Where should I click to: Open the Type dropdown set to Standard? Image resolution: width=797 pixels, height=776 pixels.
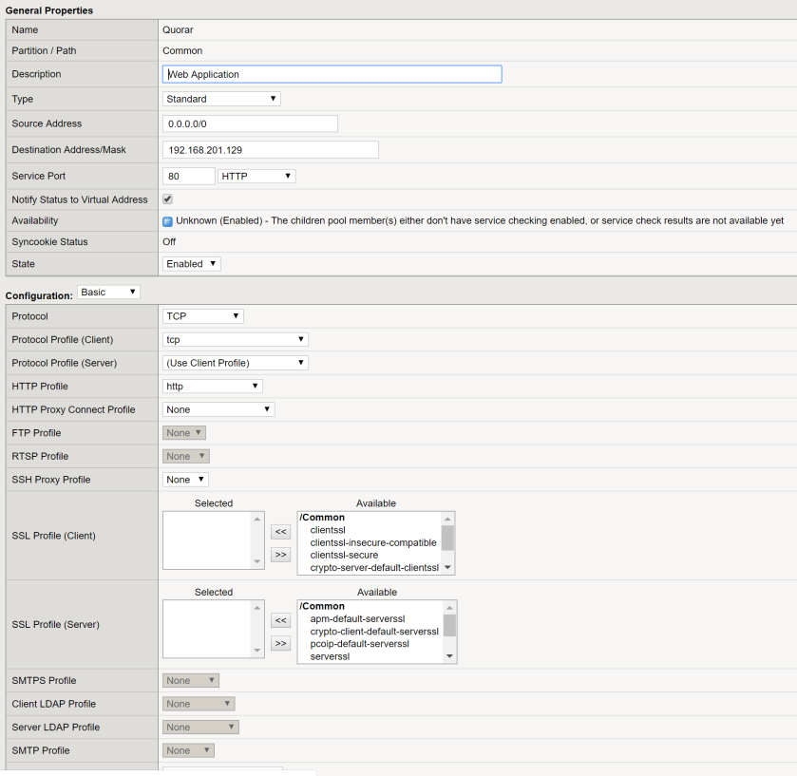coord(221,99)
